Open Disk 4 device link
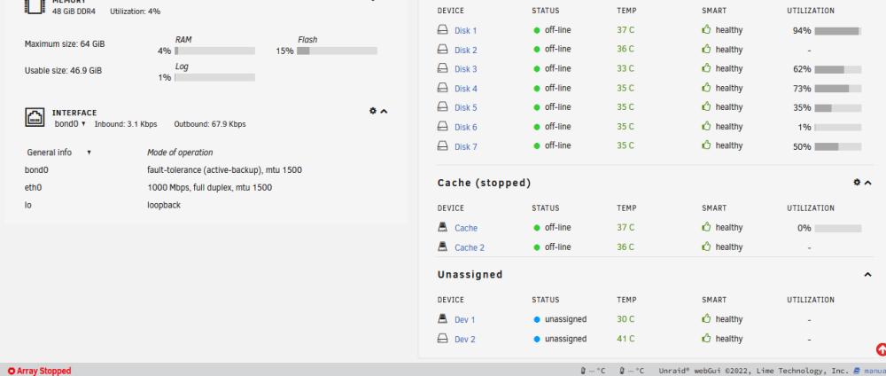The height and width of the screenshot is (376, 886). [466, 89]
